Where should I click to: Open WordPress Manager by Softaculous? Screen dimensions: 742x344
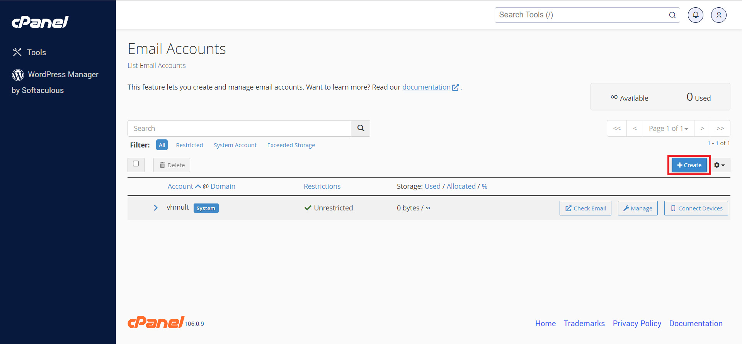[55, 82]
